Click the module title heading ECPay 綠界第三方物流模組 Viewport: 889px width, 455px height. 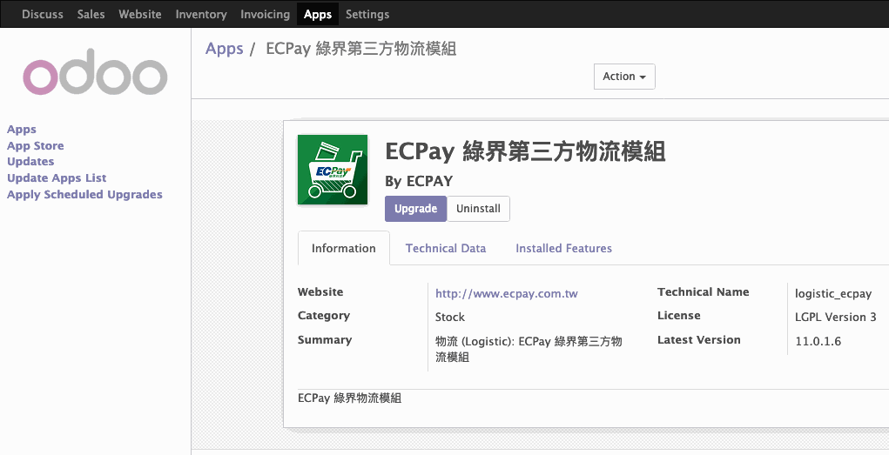[524, 152]
